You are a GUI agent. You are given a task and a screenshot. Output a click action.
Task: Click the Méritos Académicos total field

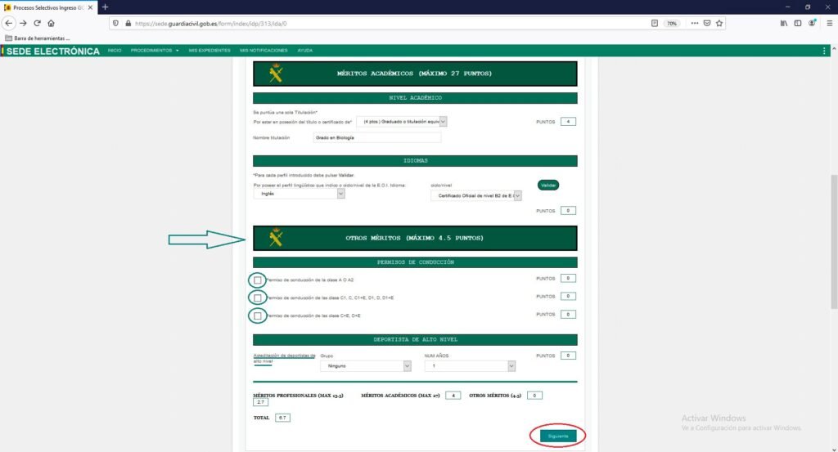[453, 396]
